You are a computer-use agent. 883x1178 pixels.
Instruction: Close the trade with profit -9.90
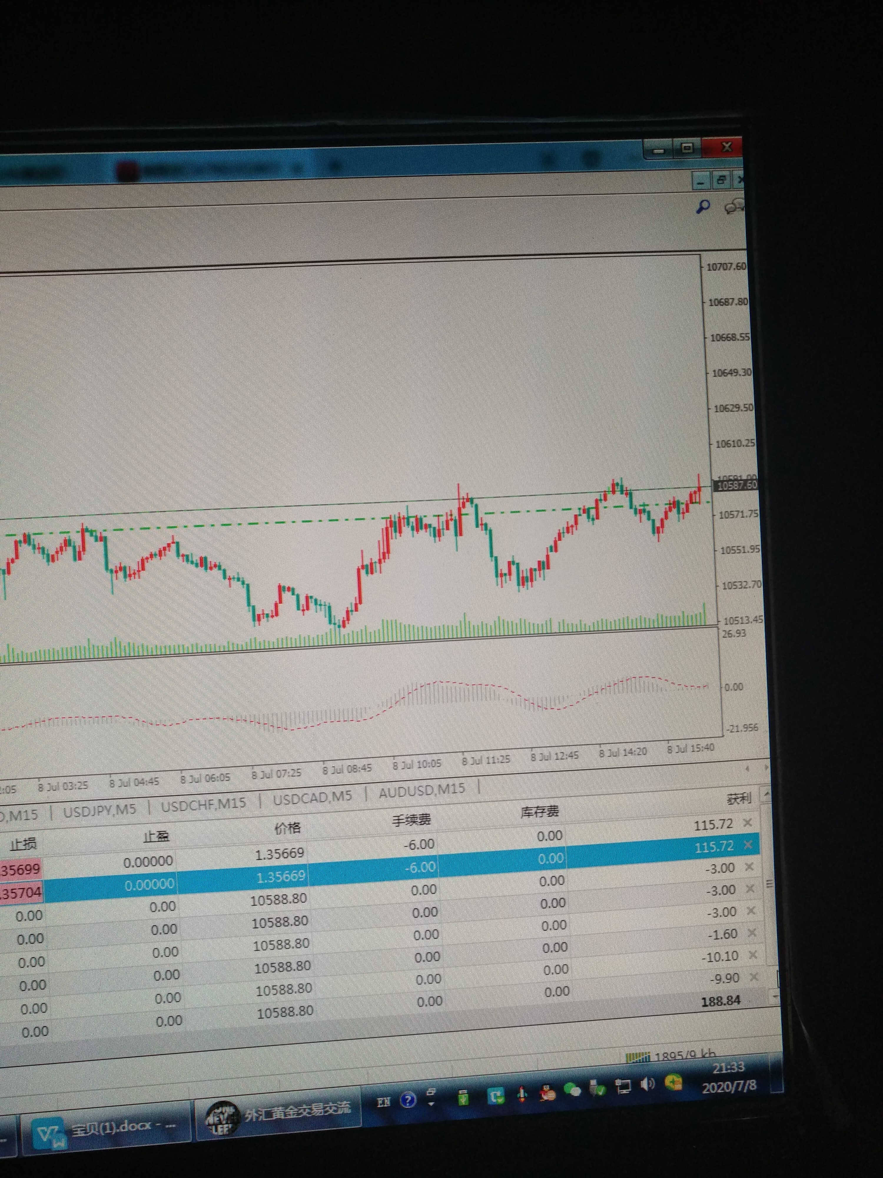pyautogui.click(x=754, y=978)
